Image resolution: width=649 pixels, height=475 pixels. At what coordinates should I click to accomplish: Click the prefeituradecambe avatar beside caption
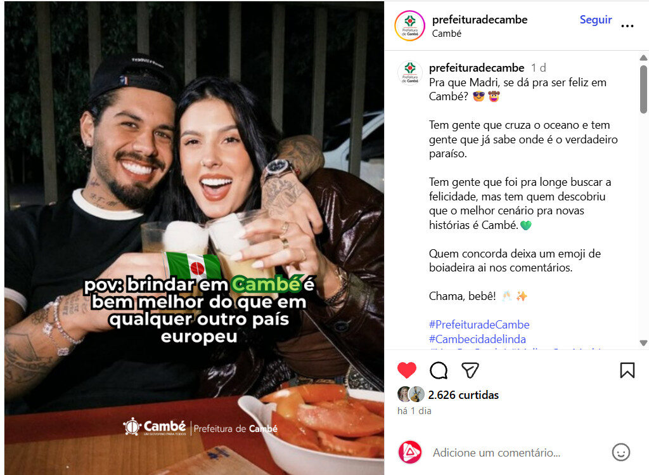(x=410, y=72)
